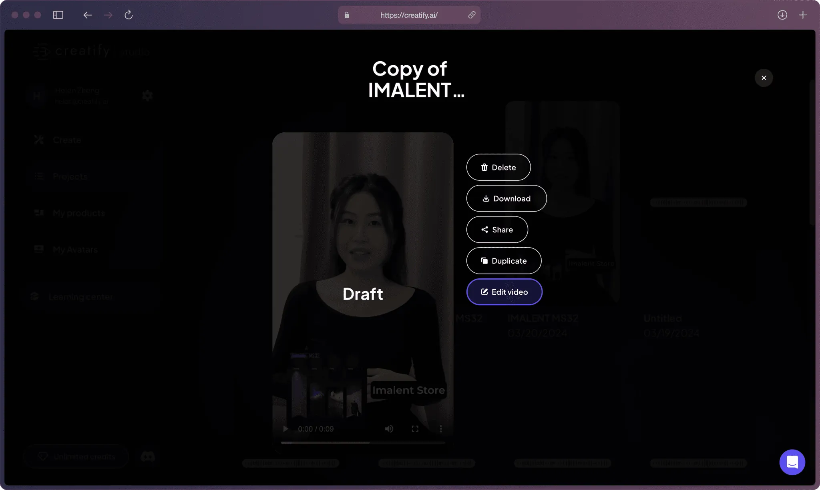Go to Projects in sidebar
Screen dimensions: 820x490
70,176
